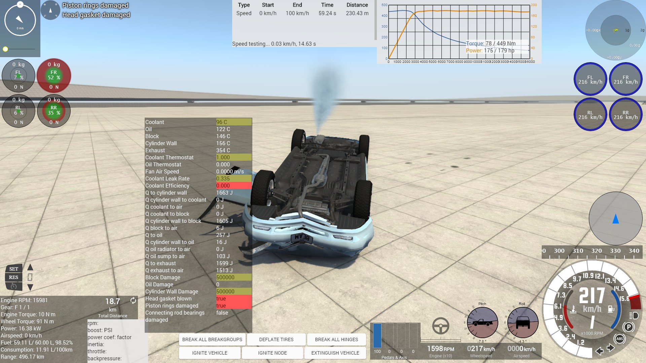Click the fuel pump icon in tachometer
This screenshot has height=363, width=646.
(611, 309)
